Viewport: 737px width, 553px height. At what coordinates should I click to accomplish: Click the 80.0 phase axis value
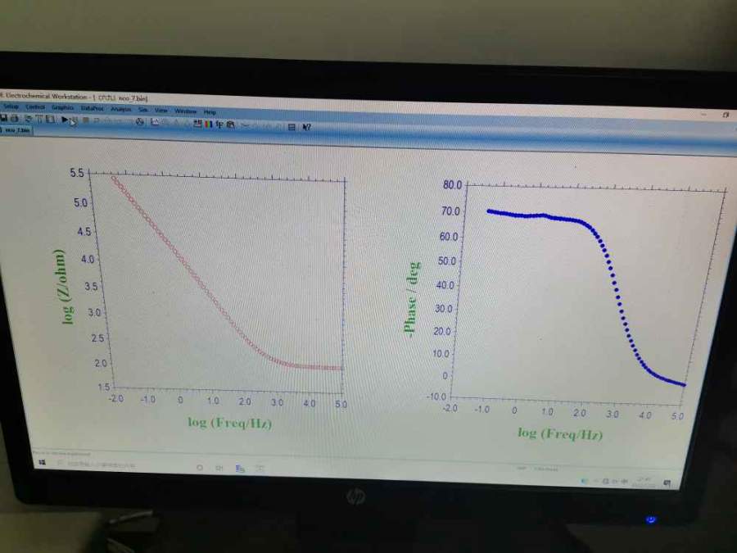[x=452, y=185]
